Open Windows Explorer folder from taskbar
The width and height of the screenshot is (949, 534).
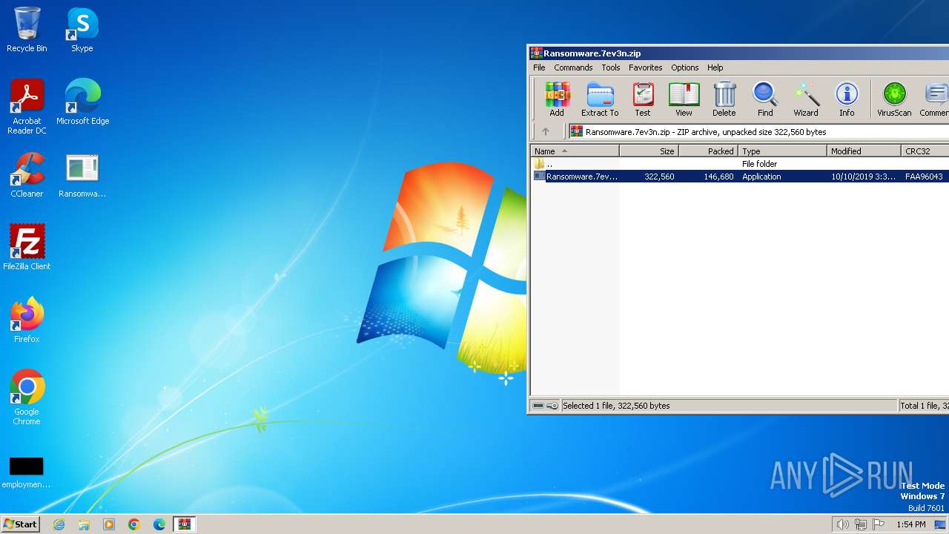(84, 524)
